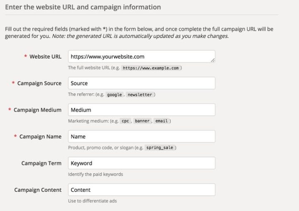Click the "Website URL" field label
Screen dimensions: 299x211
click(45, 57)
